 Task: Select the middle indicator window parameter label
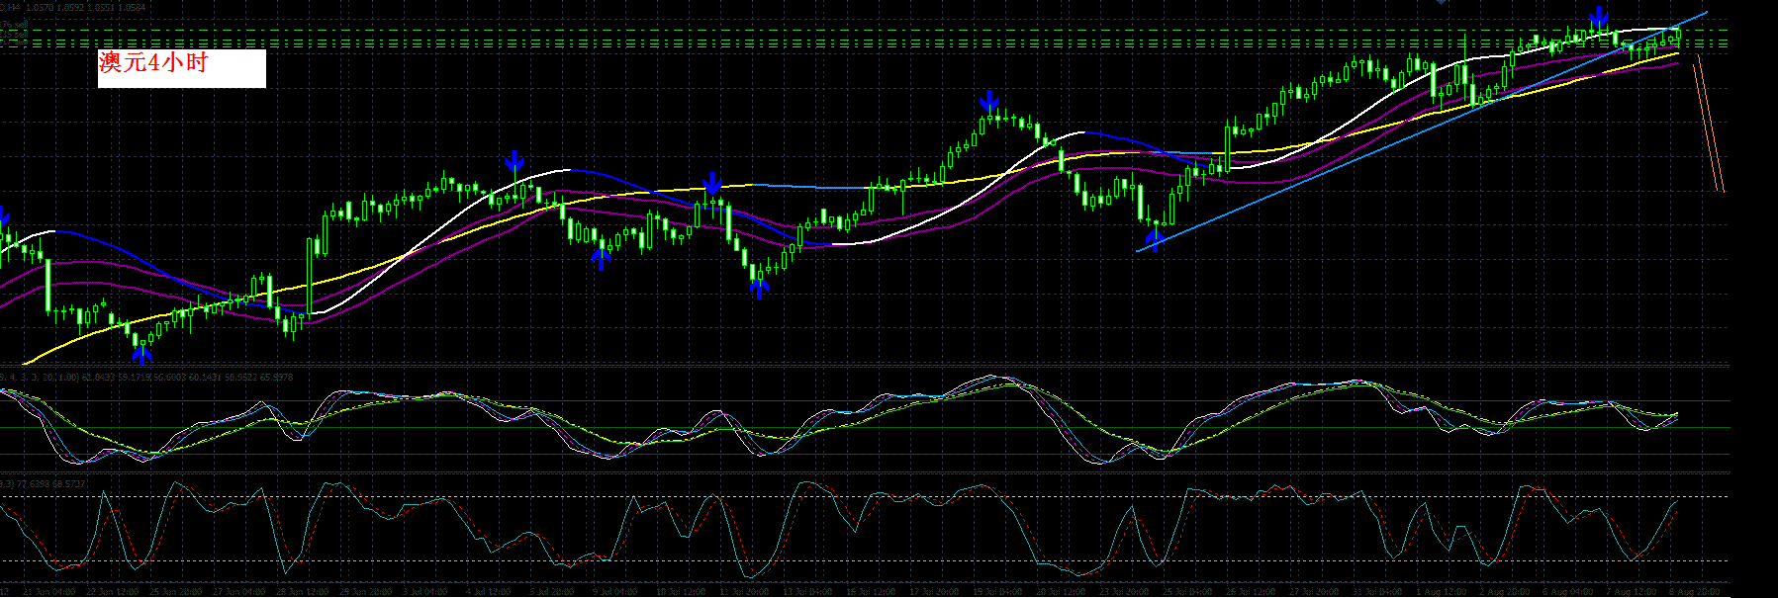click(x=148, y=378)
